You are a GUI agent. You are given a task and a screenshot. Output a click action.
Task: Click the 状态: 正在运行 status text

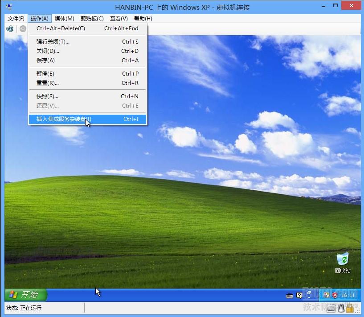click(x=24, y=308)
